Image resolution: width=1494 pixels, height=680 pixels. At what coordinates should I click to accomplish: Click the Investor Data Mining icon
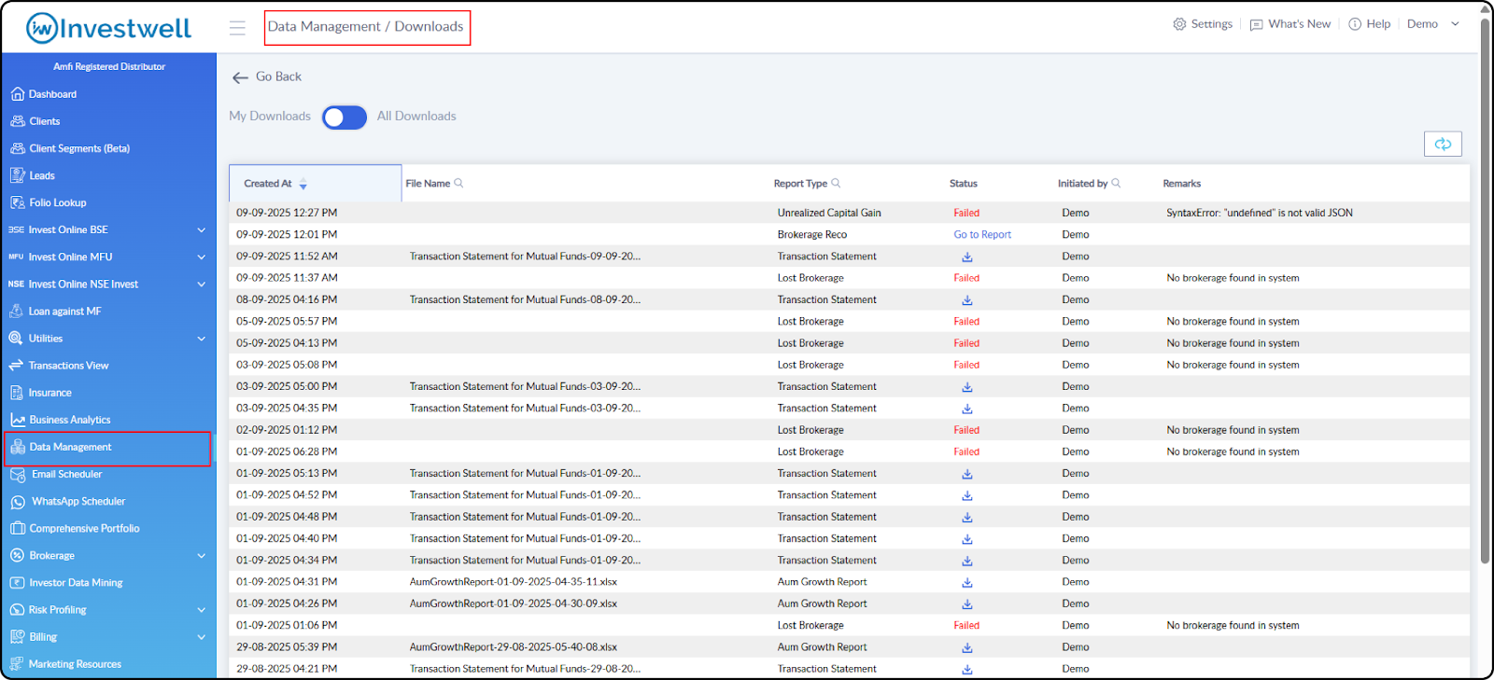click(17, 583)
